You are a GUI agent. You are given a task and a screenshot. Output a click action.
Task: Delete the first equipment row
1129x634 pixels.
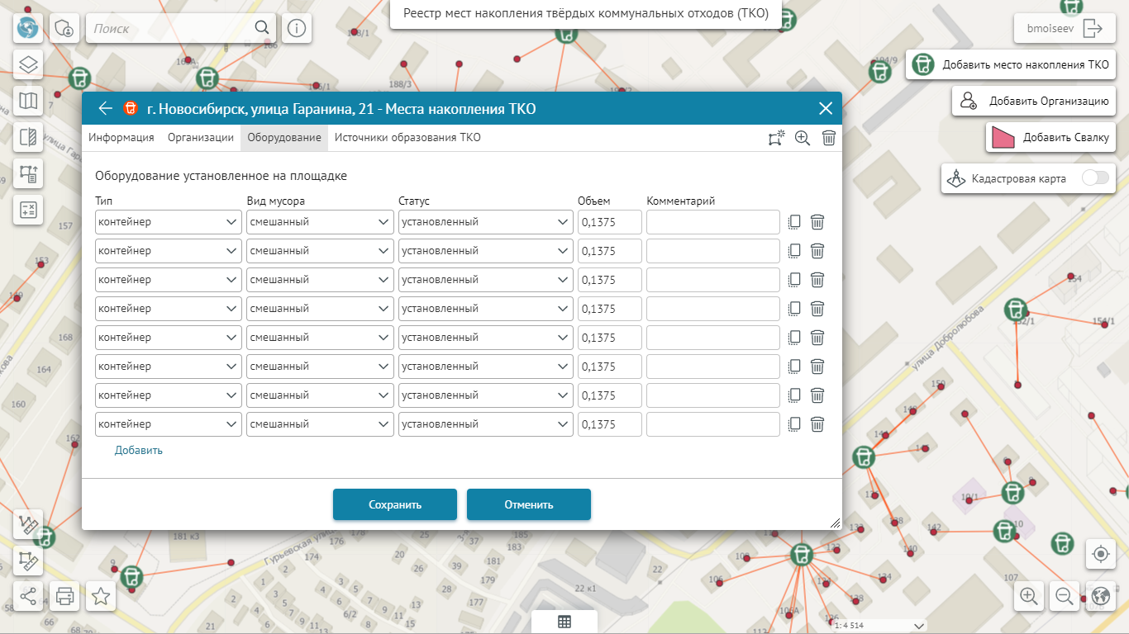click(x=817, y=222)
